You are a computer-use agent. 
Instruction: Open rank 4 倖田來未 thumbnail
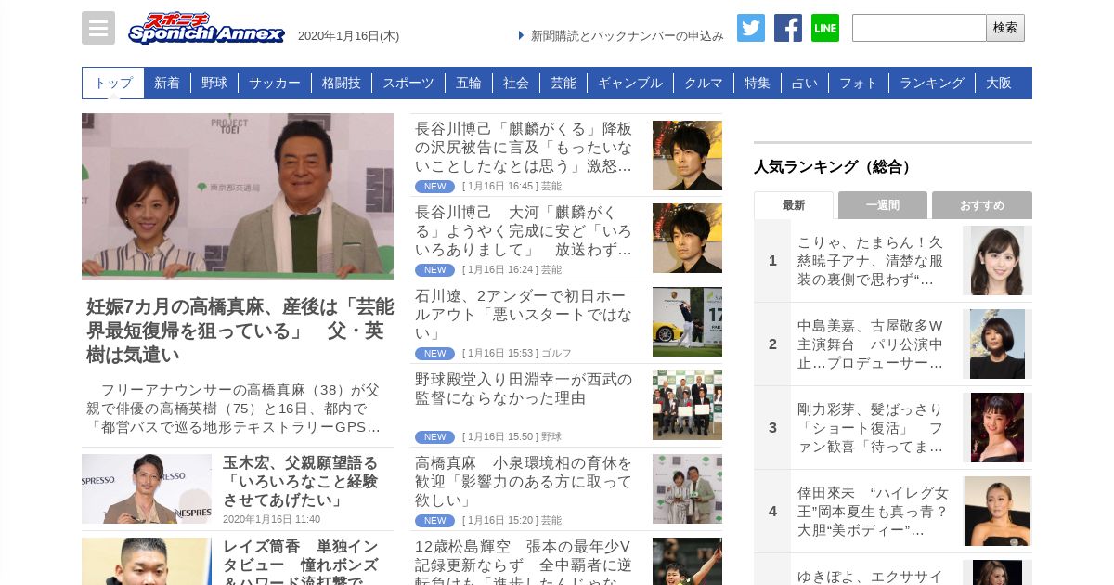coord(997,512)
